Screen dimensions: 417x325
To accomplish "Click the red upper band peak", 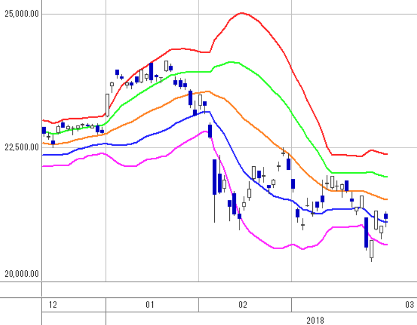I will 242,13.
